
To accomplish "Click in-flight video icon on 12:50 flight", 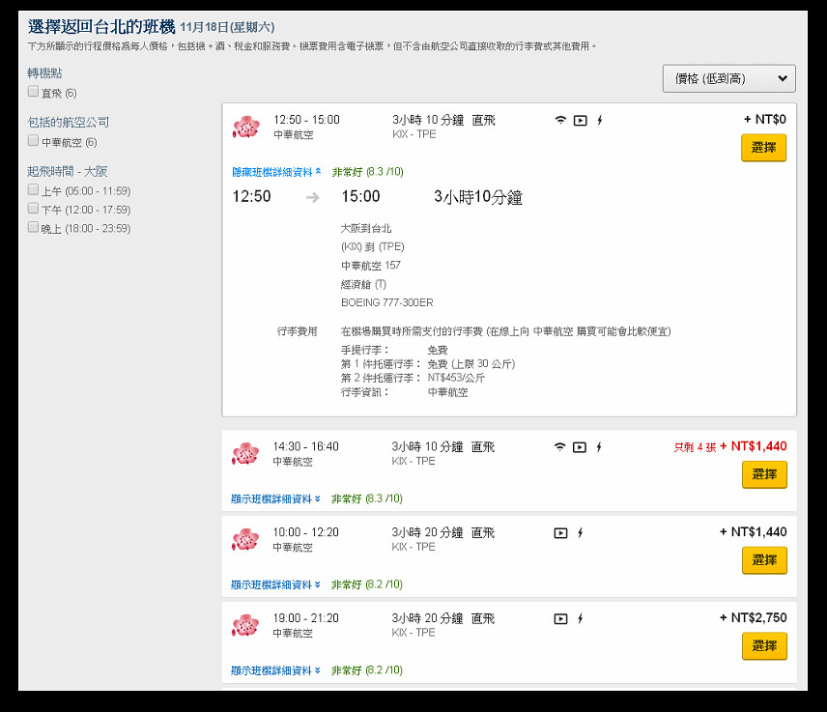I will click(581, 120).
